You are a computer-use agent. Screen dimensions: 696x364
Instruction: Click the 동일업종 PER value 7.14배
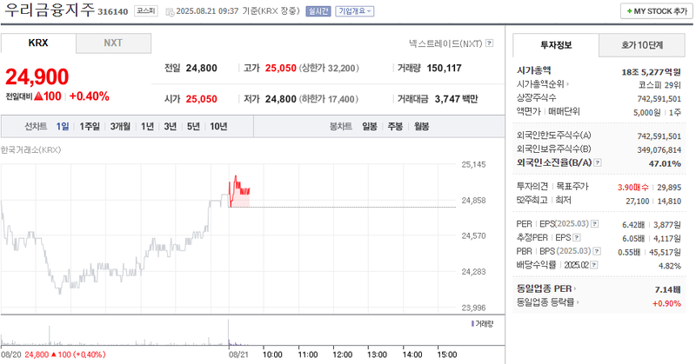click(667, 289)
